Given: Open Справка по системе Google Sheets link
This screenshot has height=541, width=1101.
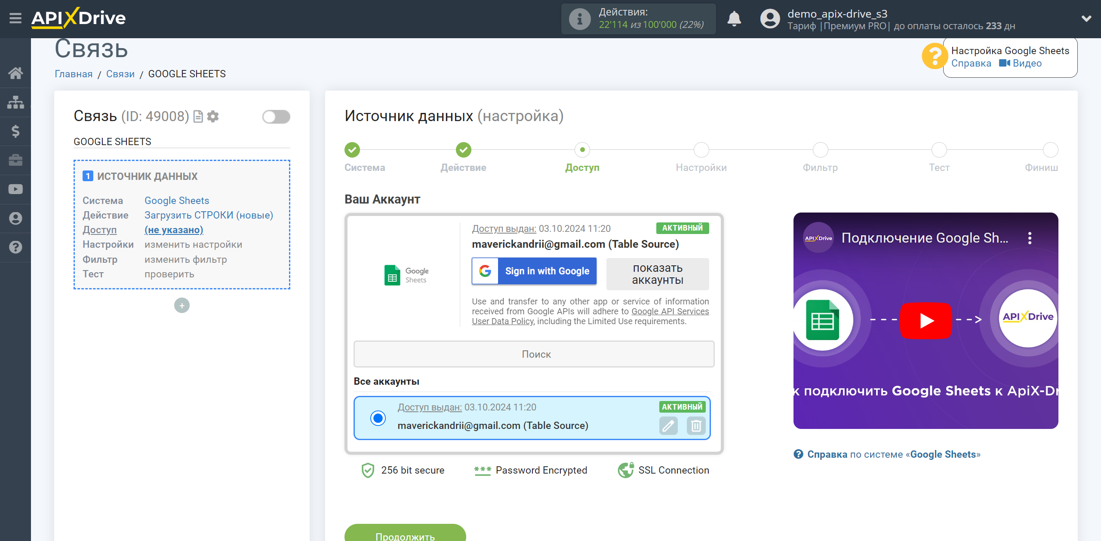Looking at the screenshot, I should (887, 454).
